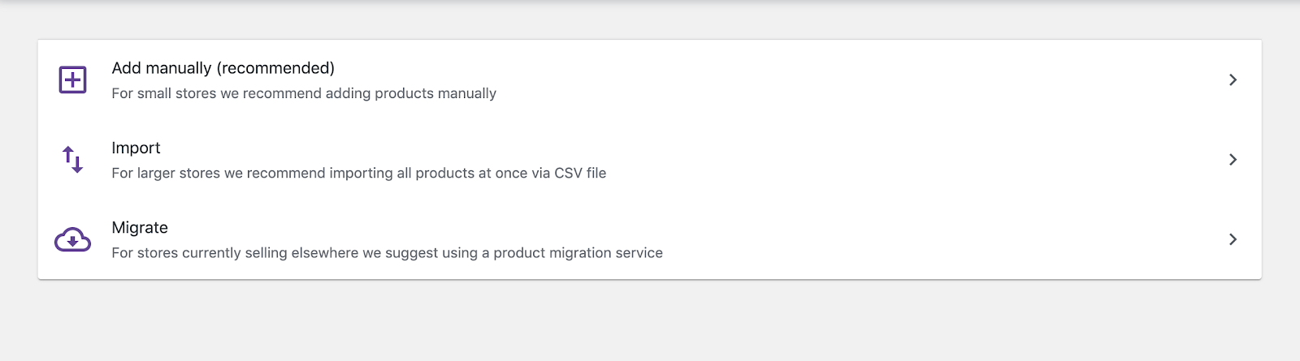Select the 'Add manually (recommended)' title
This screenshot has height=361, width=1300.
point(223,68)
